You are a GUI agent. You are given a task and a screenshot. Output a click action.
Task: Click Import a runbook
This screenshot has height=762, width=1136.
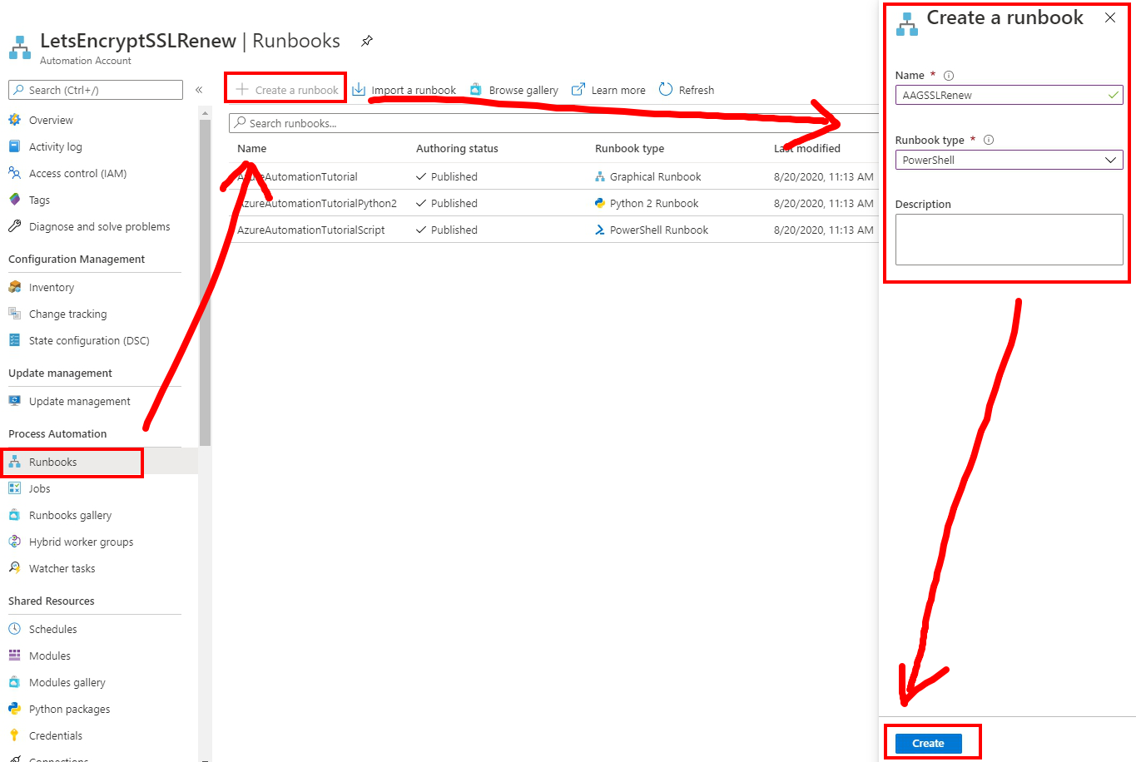tap(404, 90)
